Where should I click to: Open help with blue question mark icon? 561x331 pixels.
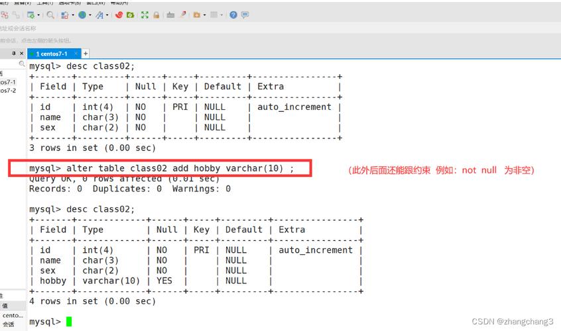(x=233, y=15)
